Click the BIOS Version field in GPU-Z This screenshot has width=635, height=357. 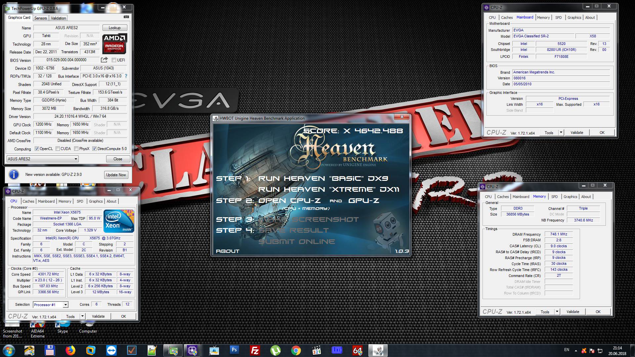(66, 60)
